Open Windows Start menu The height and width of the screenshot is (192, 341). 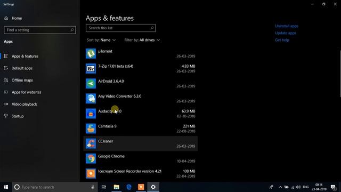[x=6, y=187]
